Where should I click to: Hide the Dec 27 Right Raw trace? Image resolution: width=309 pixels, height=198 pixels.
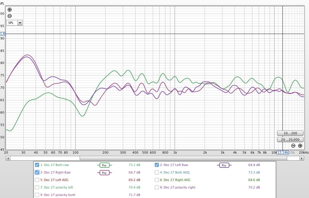tap(37, 172)
